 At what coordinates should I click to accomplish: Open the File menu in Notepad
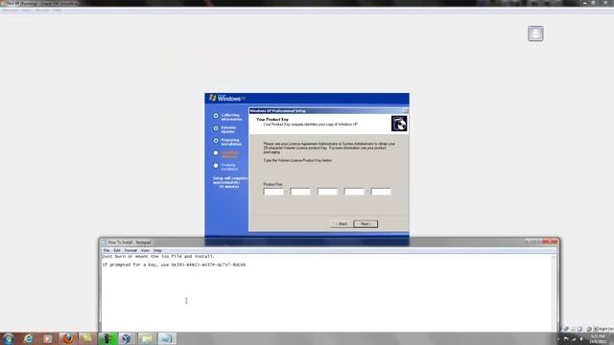(106, 250)
